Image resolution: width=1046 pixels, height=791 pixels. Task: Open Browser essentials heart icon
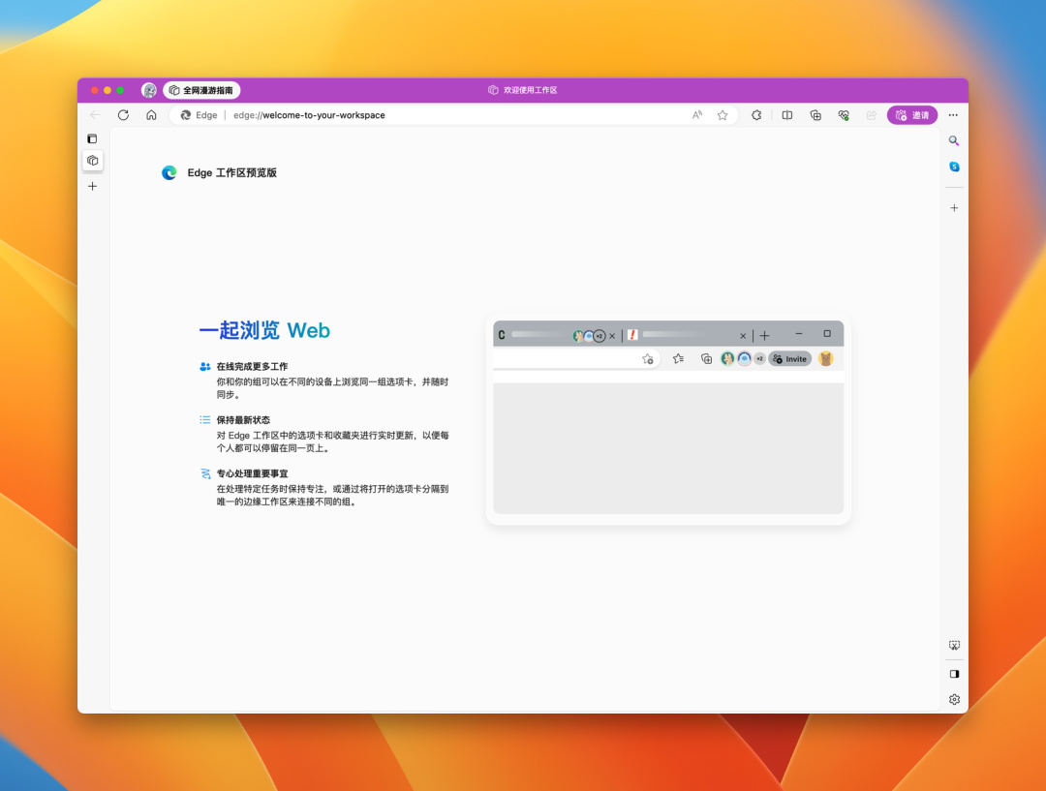(844, 114)
